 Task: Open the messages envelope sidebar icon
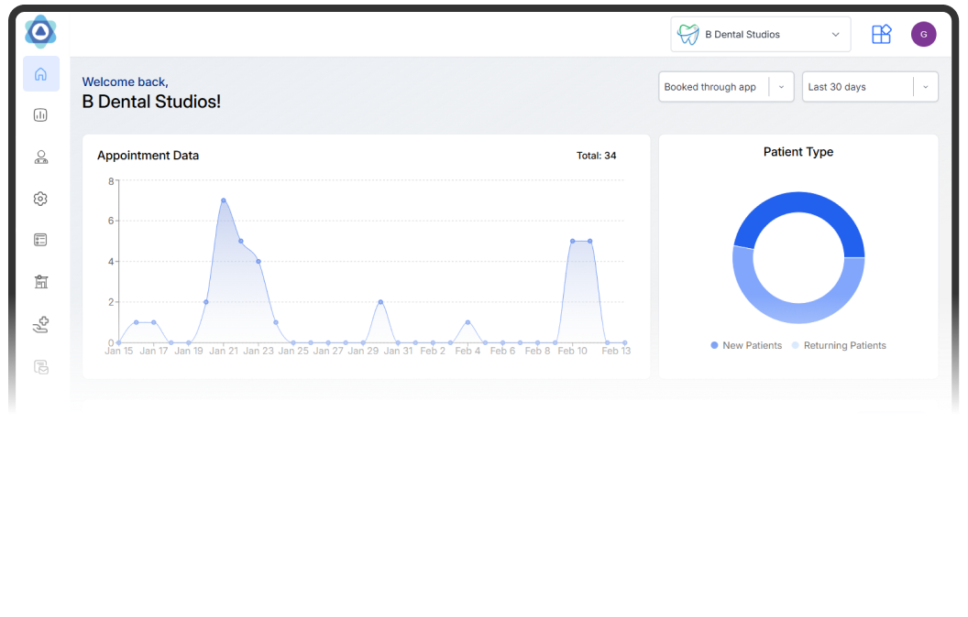40,367
